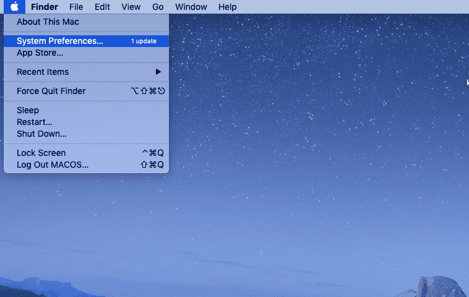The width and height of the screenshot is (469, 297).
Task: Click the '1 update' badge
Action: pos(144,41)
